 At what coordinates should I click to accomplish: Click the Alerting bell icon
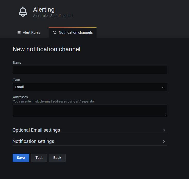(x=23, y=12)
